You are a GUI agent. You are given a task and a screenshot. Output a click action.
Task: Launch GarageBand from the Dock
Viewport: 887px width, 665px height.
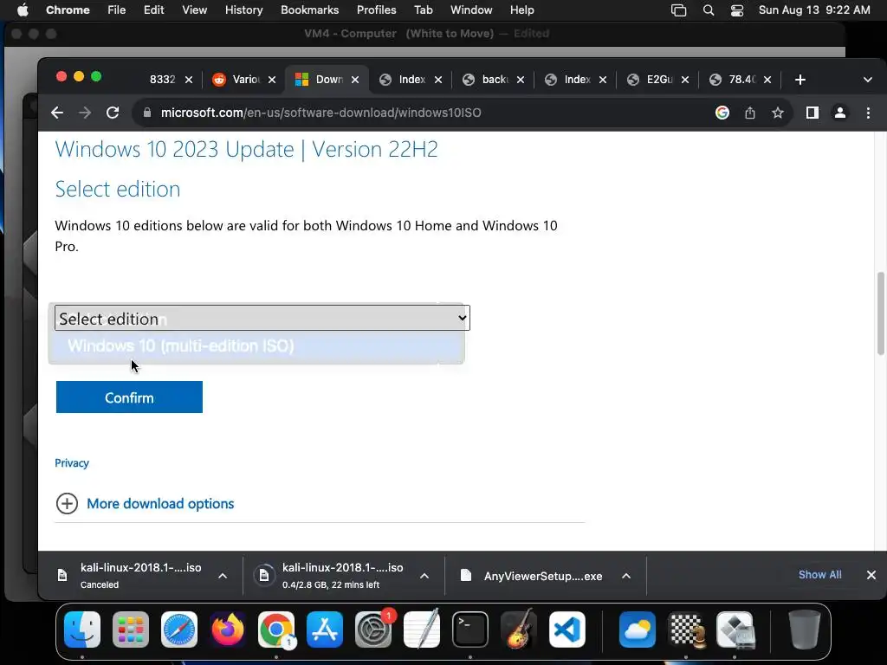(x=519, y=629)
